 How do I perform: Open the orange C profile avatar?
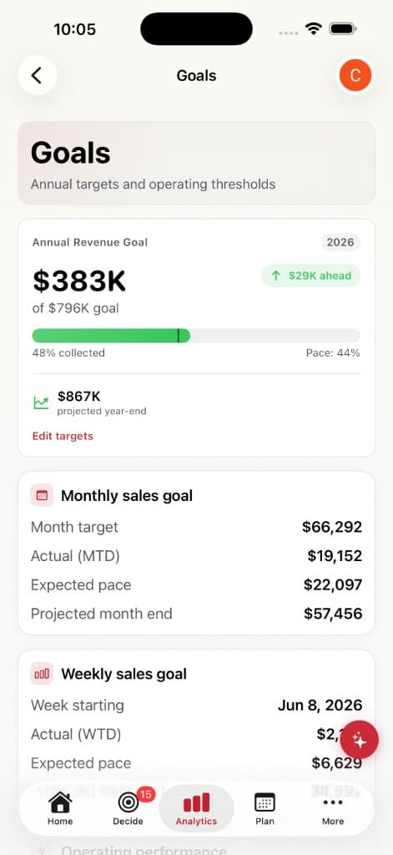click(x=355, y=75)
